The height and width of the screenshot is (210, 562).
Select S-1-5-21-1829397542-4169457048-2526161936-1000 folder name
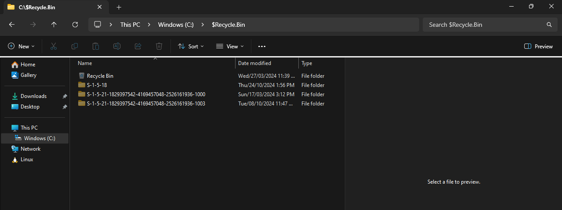pyautogui.click(x=146, y=94)
